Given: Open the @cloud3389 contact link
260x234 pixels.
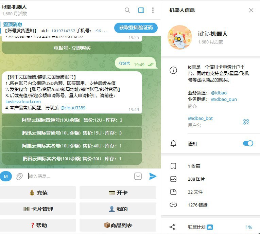Looking at the screenshot, I should (73, 108).
